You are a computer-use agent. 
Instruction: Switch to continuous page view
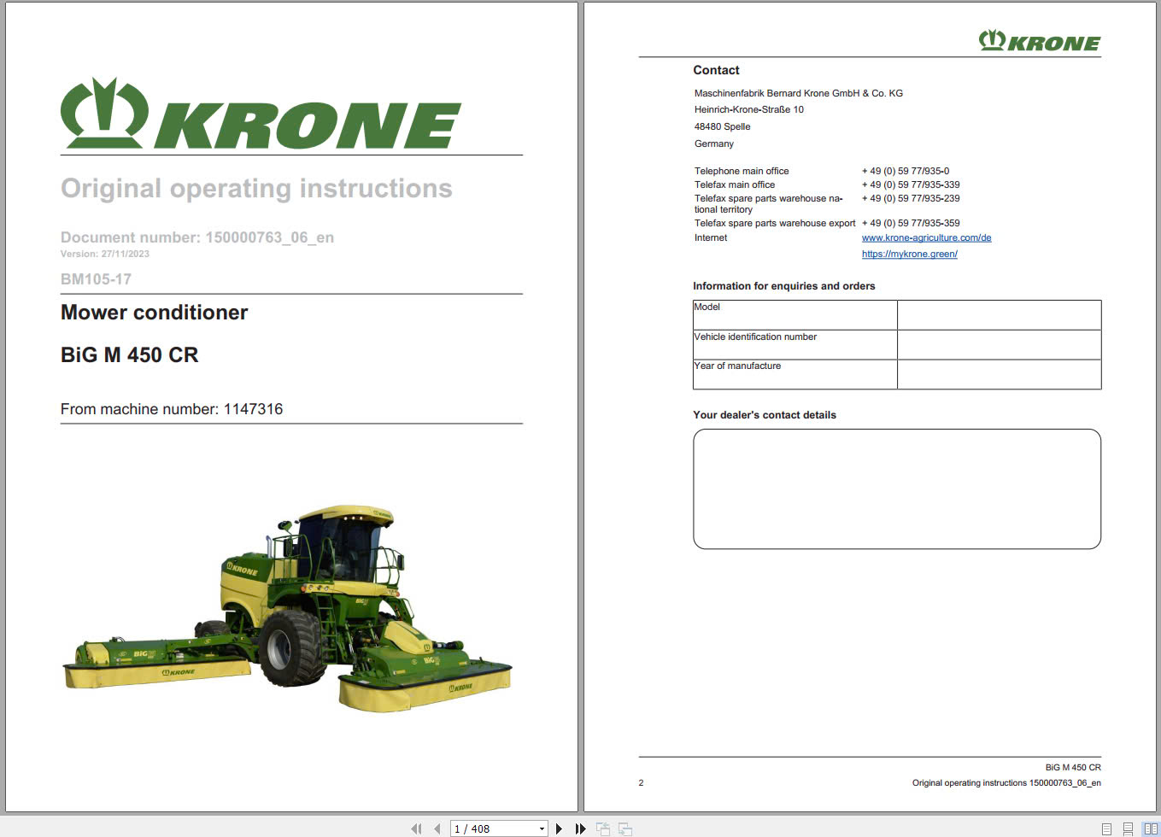[x=1128, y=828]
